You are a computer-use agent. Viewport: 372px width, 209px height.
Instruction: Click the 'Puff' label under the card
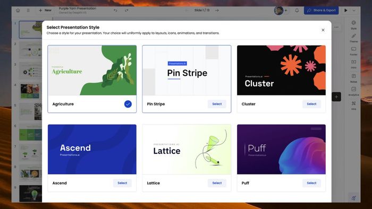click(246, 183)
